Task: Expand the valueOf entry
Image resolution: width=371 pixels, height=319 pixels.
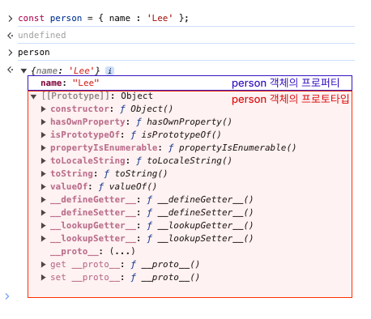Action: 43,186
